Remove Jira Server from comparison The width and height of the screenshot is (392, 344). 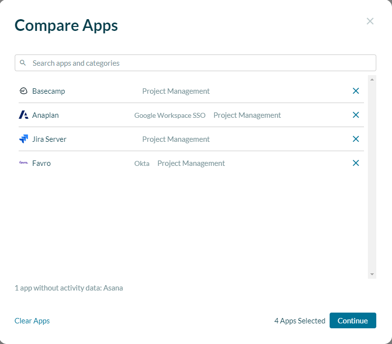click(356, 139)
